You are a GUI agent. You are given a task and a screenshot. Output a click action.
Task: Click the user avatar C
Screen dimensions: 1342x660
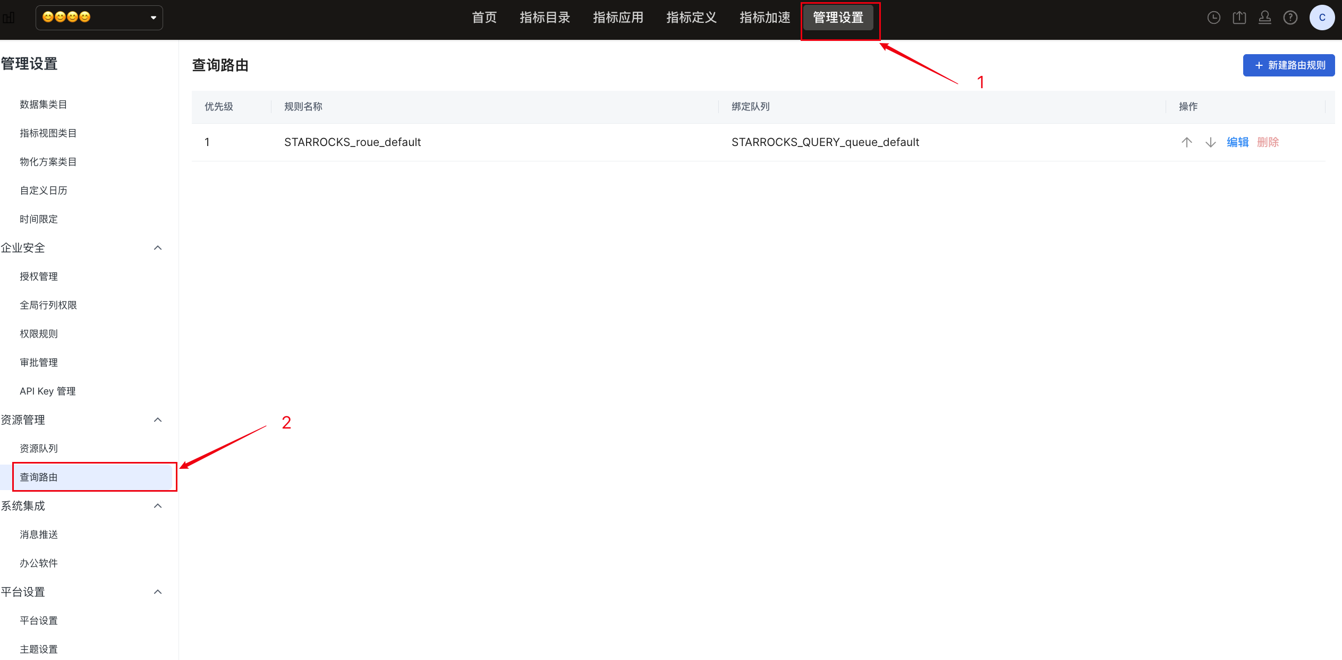(x=1321, y=18)
